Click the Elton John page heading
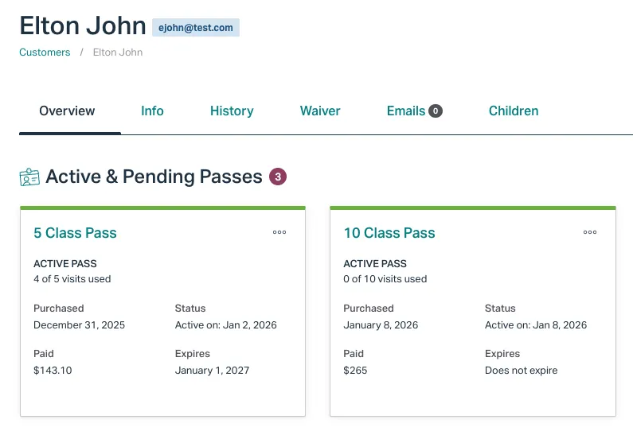Image resolution: width=633 pixels, height=435 pixels. tap(83, 25)
